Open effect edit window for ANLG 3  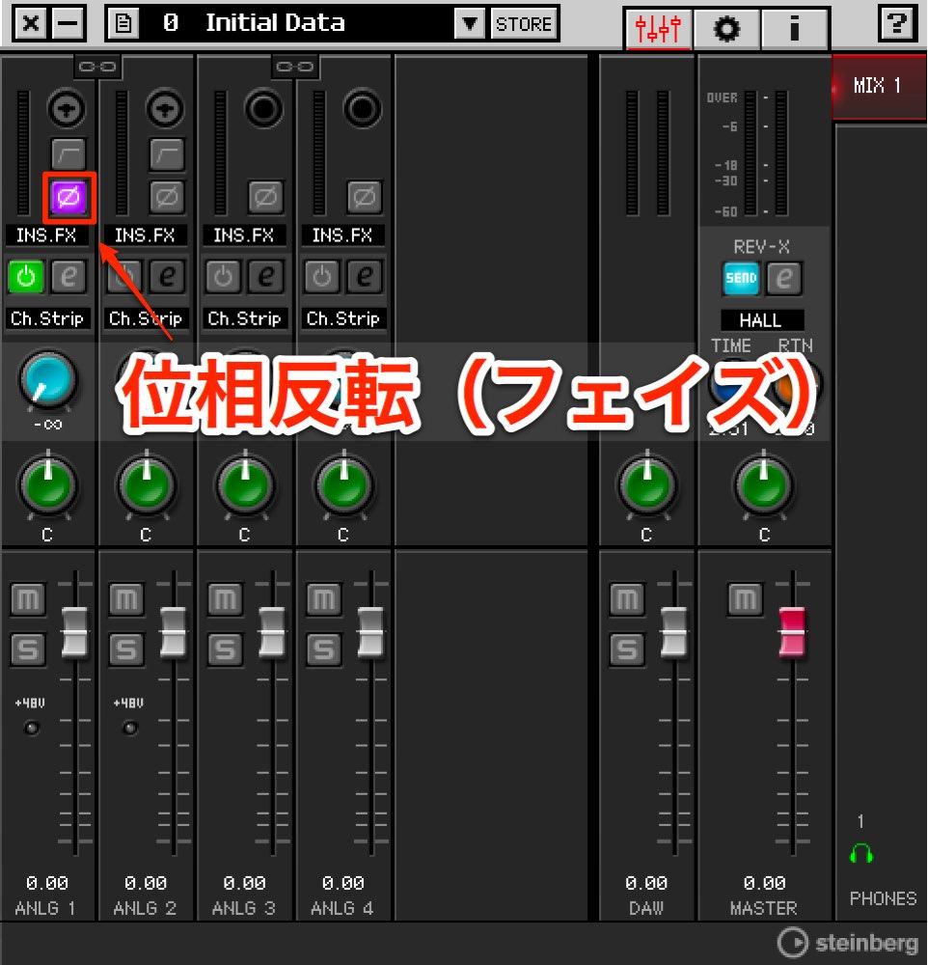tap(266, 276)
